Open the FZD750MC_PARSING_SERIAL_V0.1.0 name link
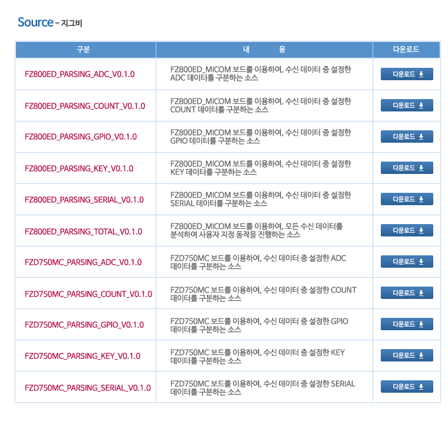The width and height of the screenshot is (448, 434). tap(88, 388)
